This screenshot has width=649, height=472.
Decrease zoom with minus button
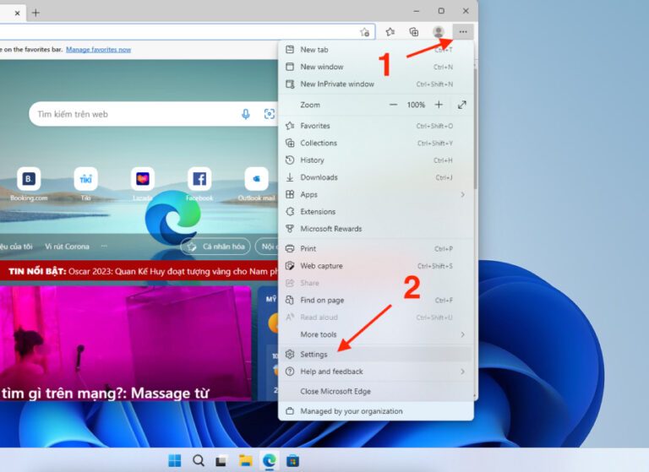pyautogui.click(x=393, y=105)
